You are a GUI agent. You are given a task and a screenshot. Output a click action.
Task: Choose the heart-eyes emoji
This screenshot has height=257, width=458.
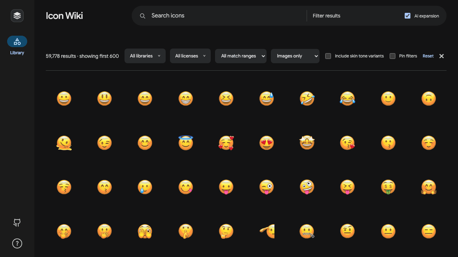pos(267,143)
